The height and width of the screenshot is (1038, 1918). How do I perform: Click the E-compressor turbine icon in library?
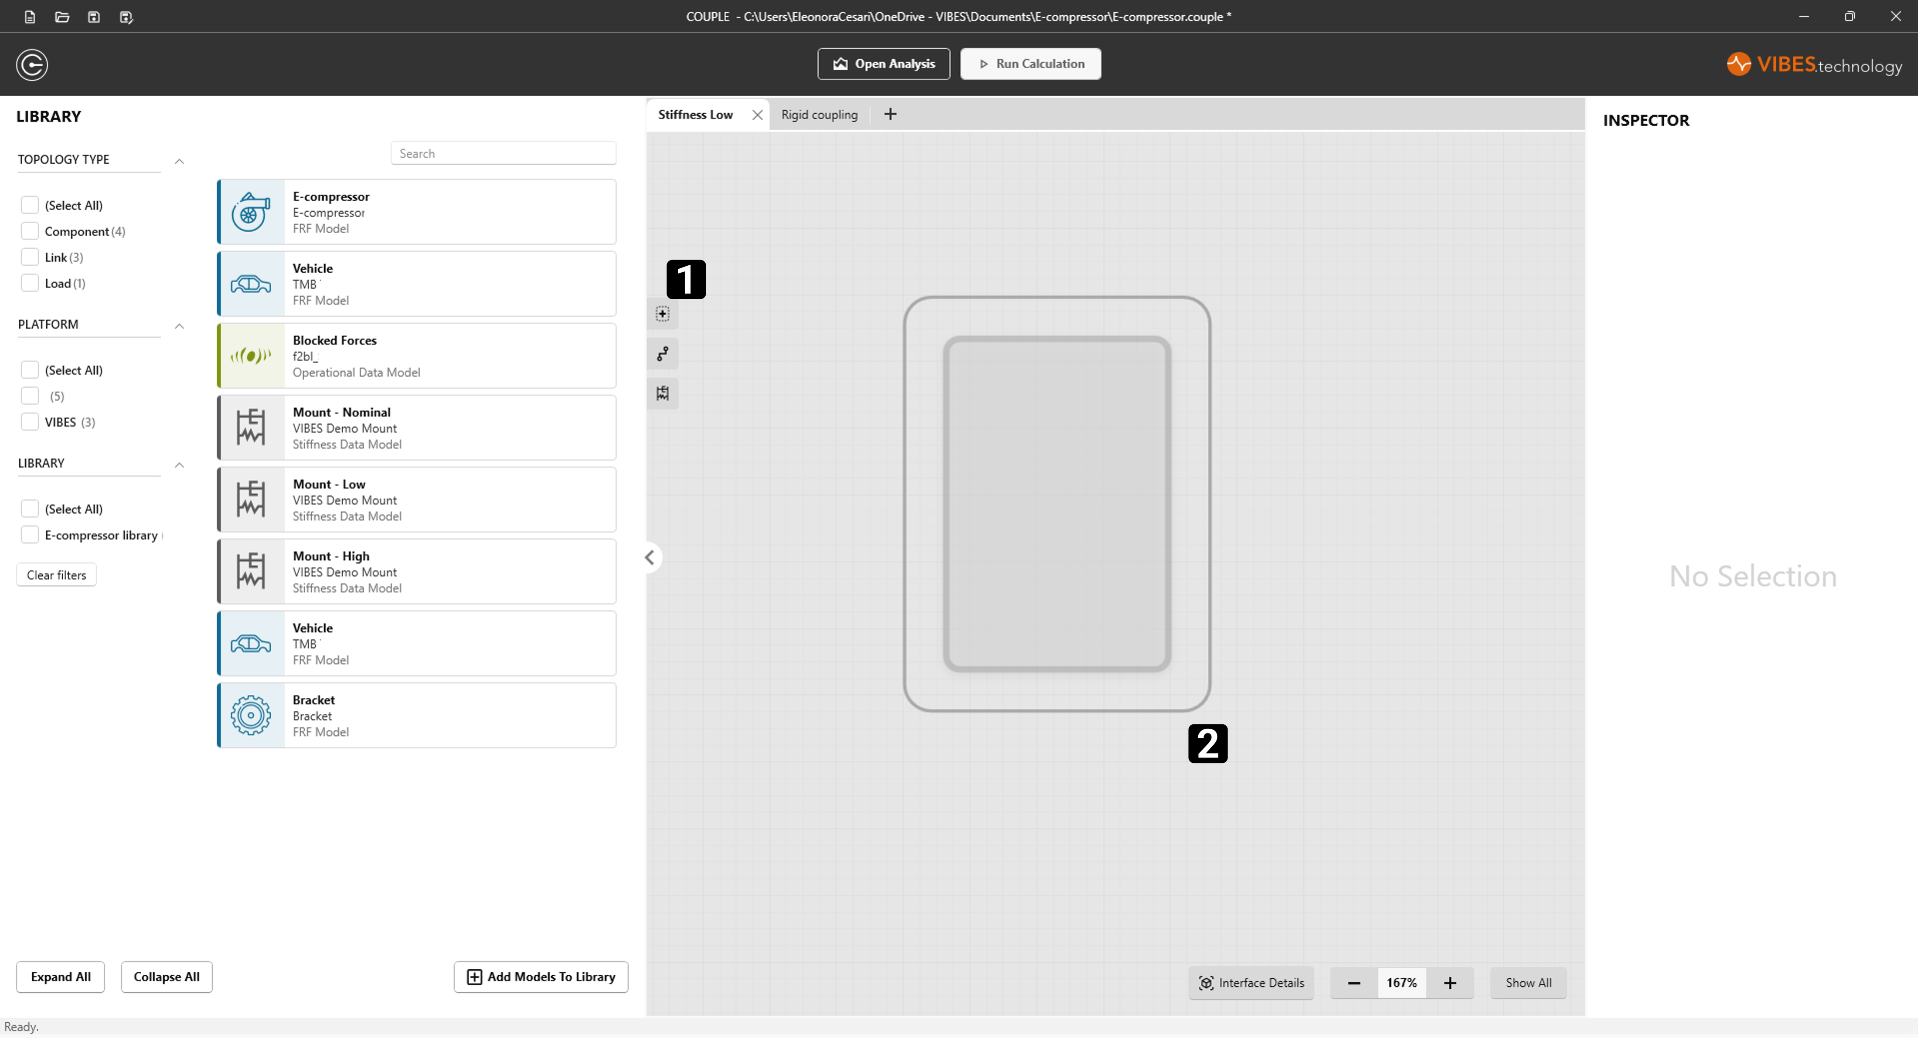click(x=251, y=212)
